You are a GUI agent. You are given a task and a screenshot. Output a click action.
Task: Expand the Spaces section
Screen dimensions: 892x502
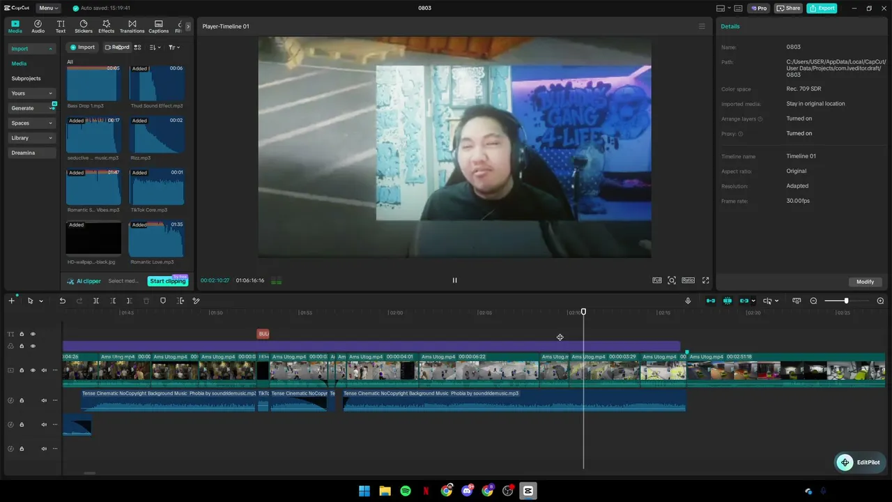(31, 123)
